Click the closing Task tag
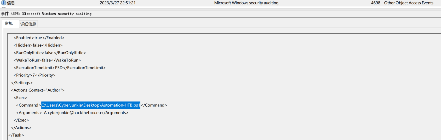The image size is (441, 140). (x=16, y=135)
